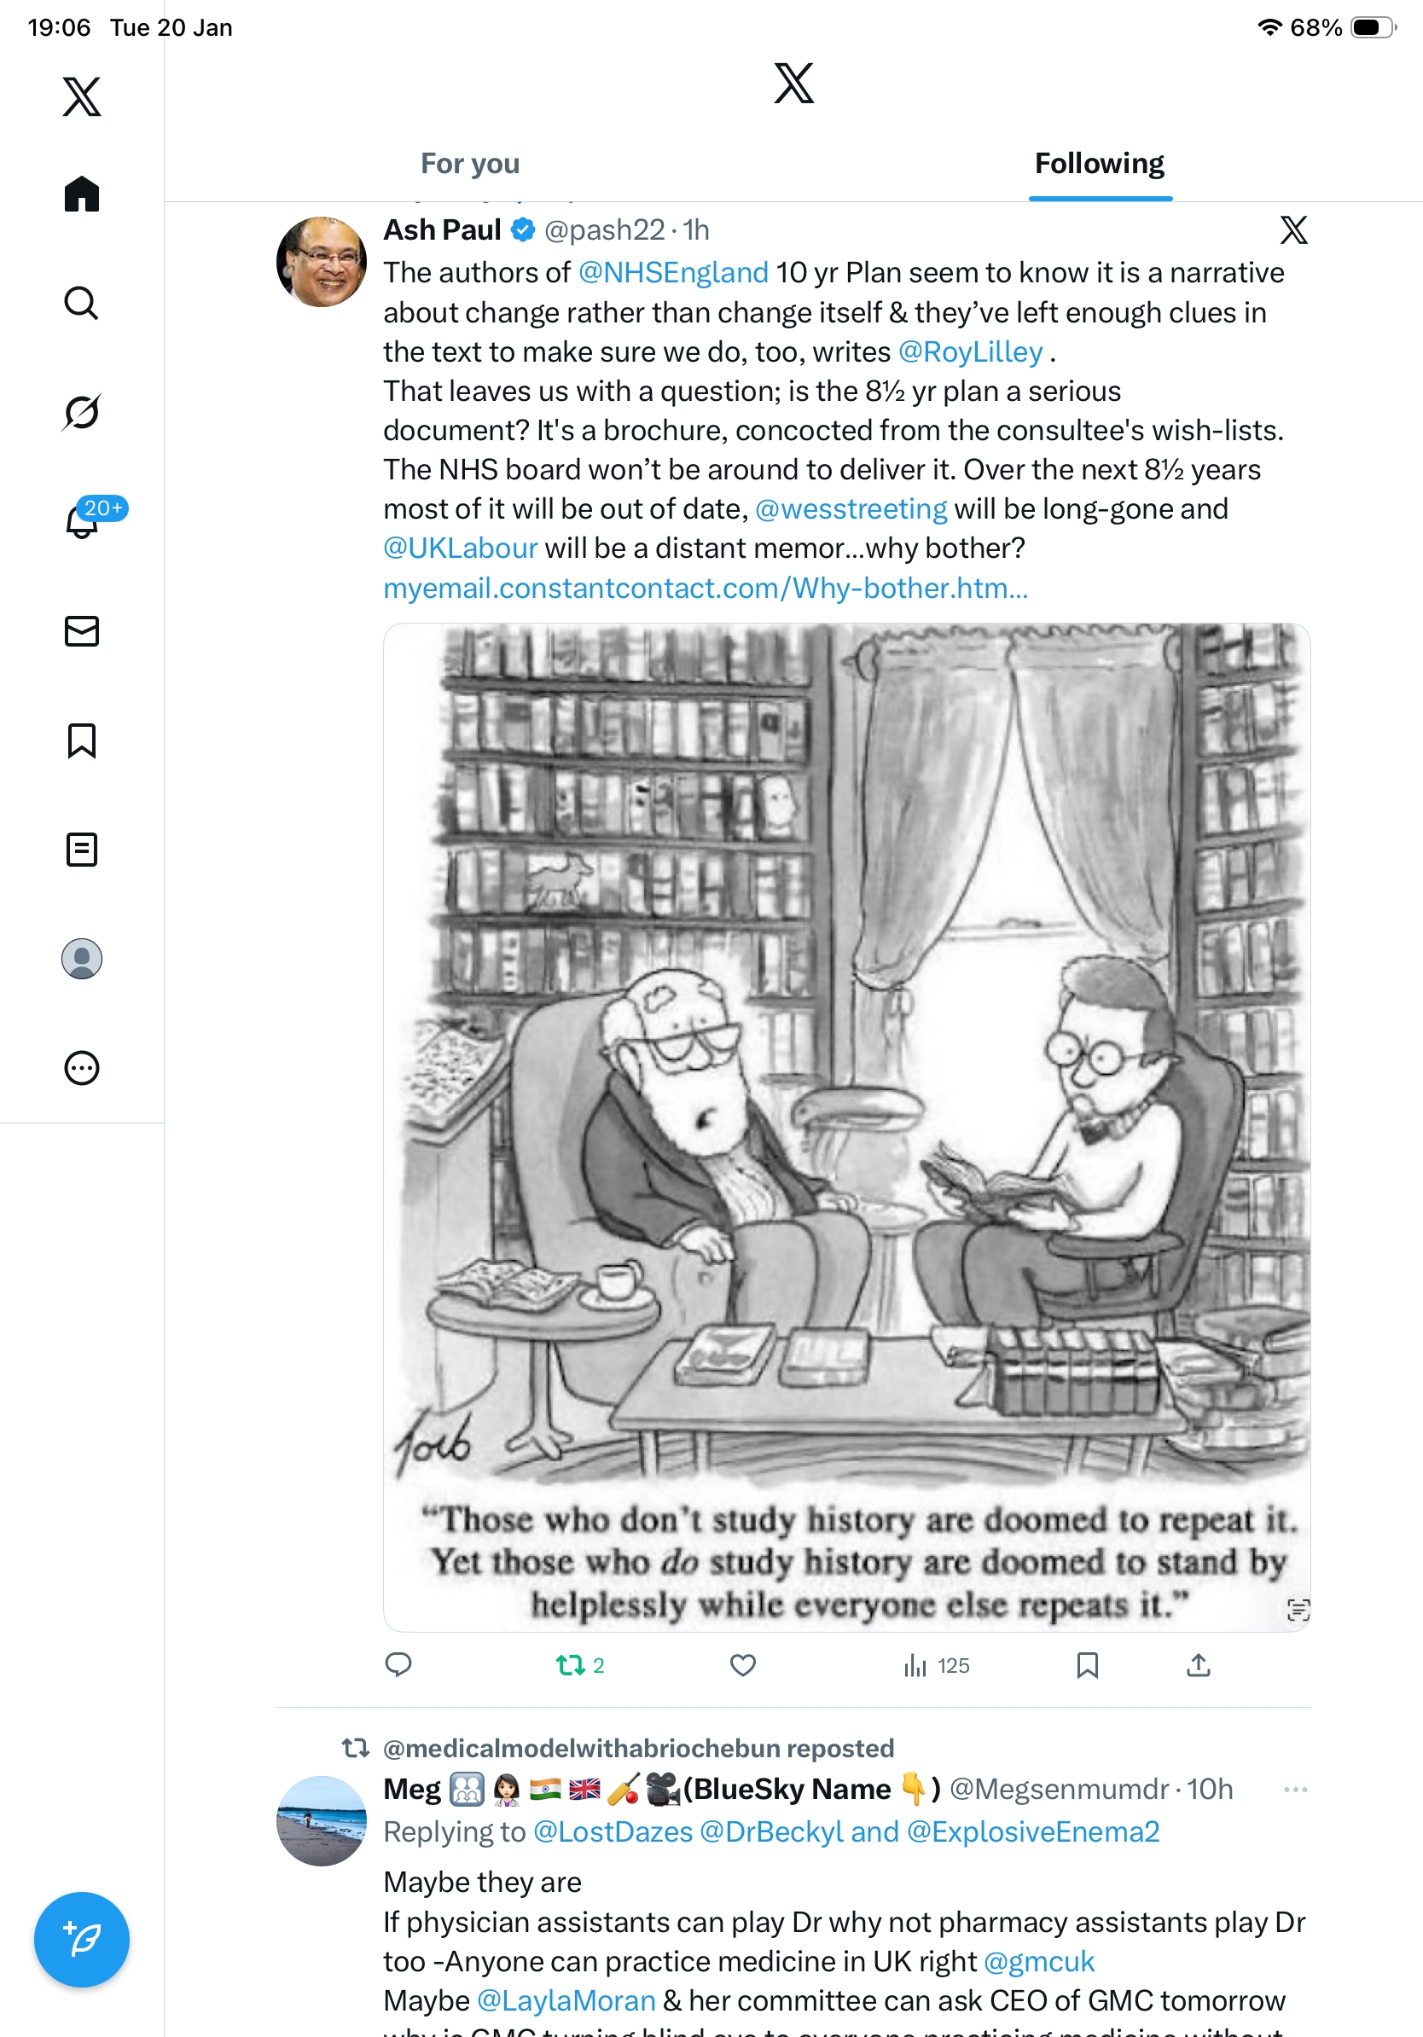Compose a new post with floating button
This screenshot has height=2037, width=1423.
click(82, 1939)
